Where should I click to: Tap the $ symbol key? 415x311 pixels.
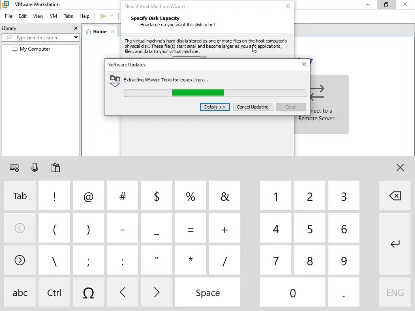[x=157, y=196]
